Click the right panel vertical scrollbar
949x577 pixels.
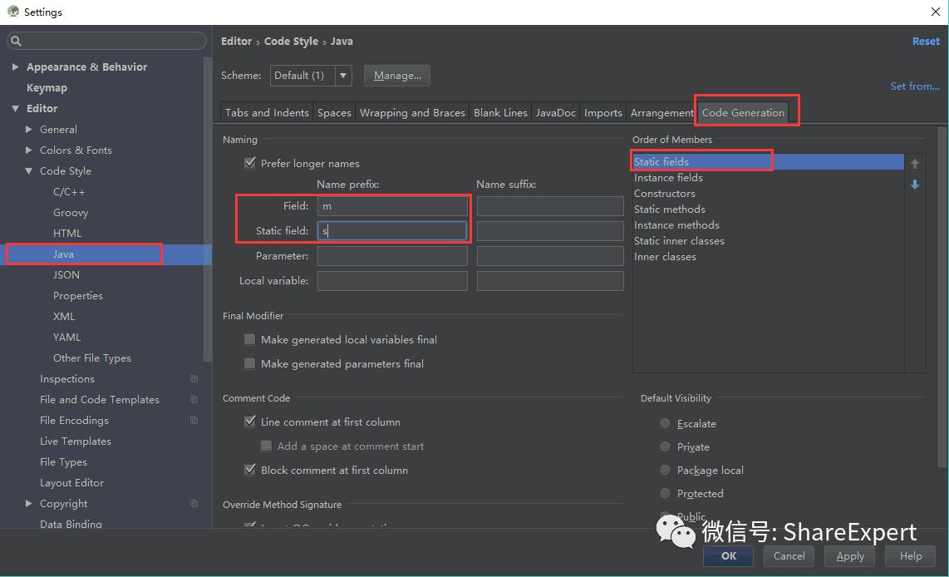click(942, 297)
